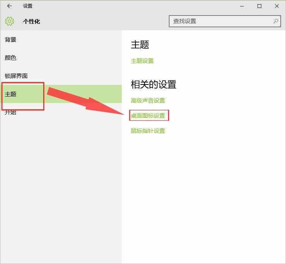The image size is (286, 264).
Task: Open the 主题设置 link
Action: pos(142,61)
